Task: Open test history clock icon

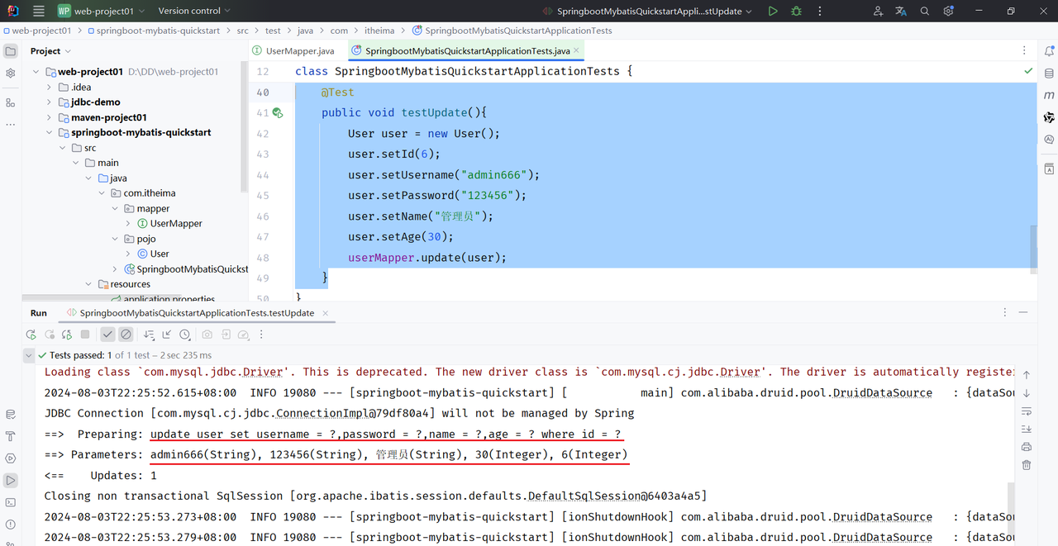Action: 184,335
